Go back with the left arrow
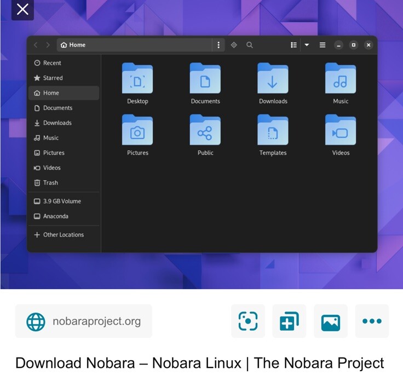This screenshot has width=403, height=375. 36,45
